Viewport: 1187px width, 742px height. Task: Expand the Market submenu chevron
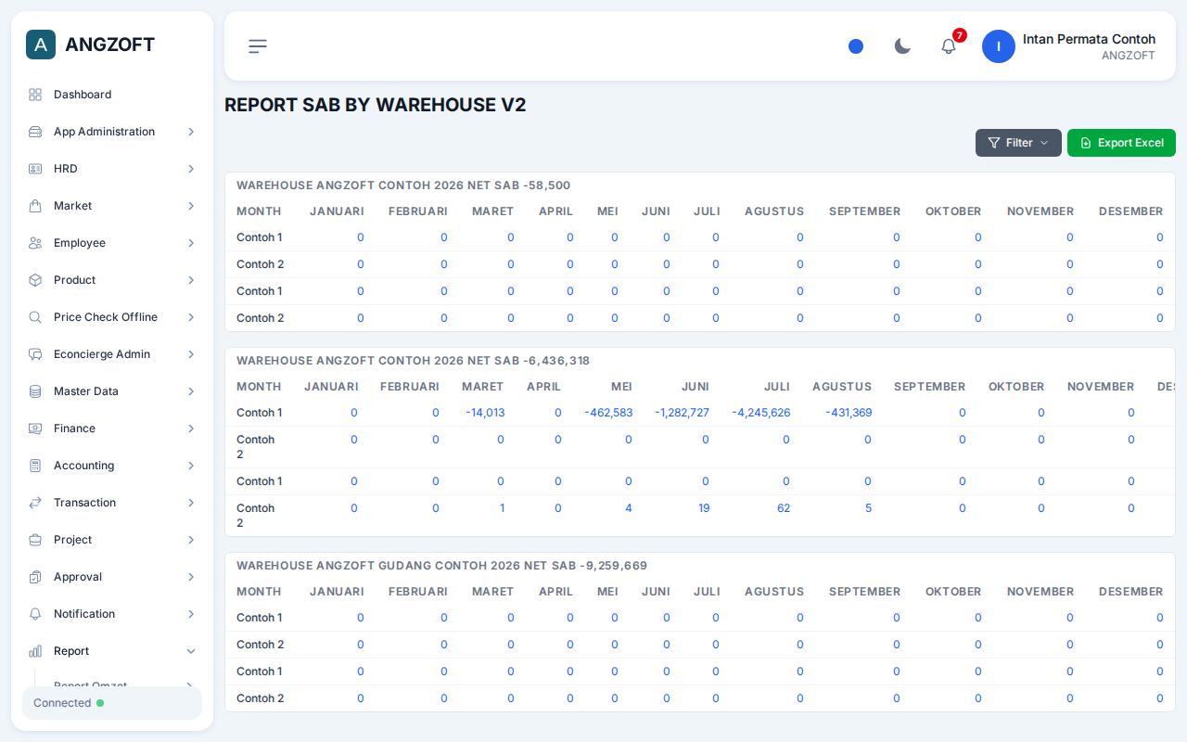191,206
